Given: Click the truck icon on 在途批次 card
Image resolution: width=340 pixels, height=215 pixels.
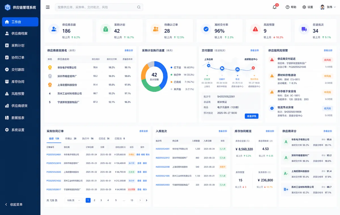Looking at the screenshot, I should pos(304,29).
